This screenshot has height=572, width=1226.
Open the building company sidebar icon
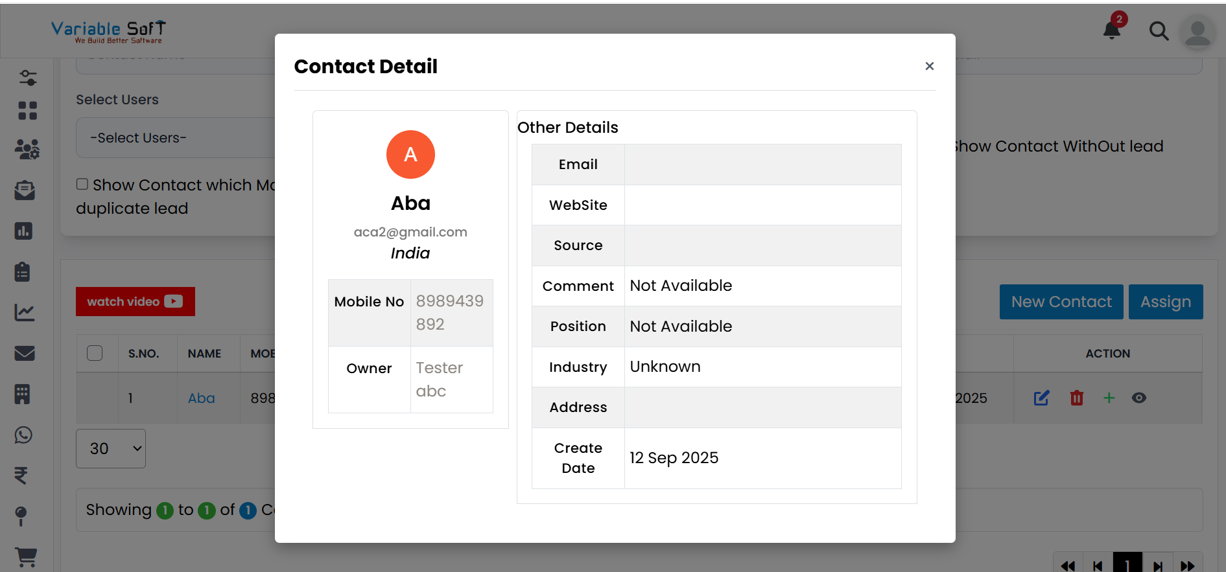23,394
